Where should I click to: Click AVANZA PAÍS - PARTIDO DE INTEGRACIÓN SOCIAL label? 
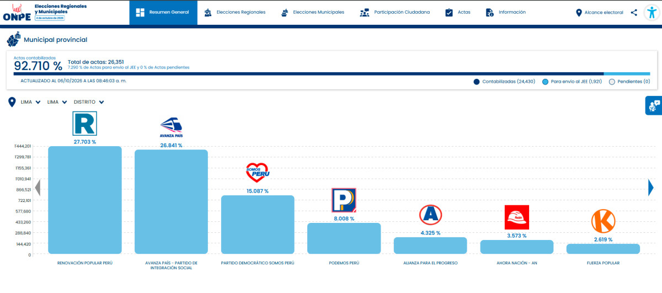[171, 265]
